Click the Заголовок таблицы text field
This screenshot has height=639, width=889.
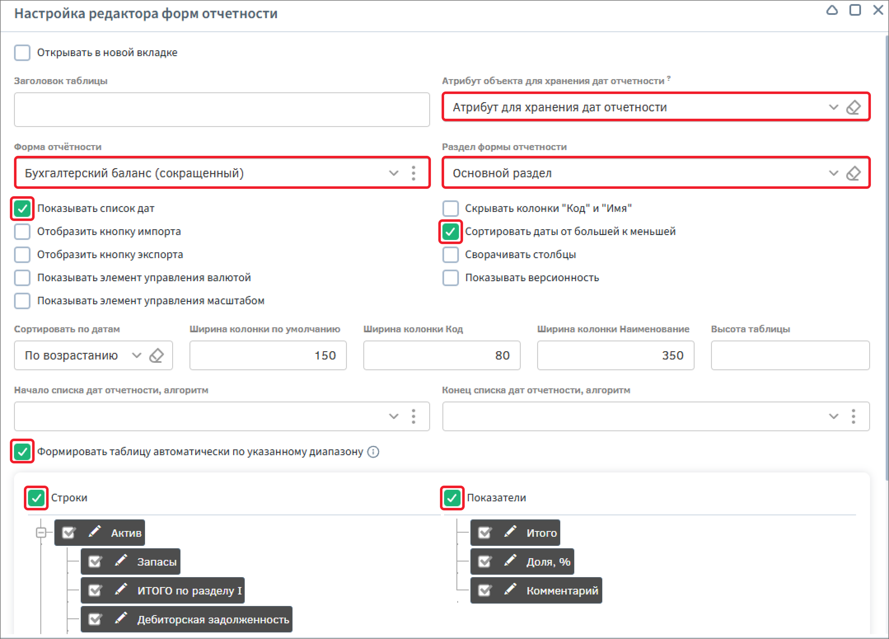tap(222, 110)
